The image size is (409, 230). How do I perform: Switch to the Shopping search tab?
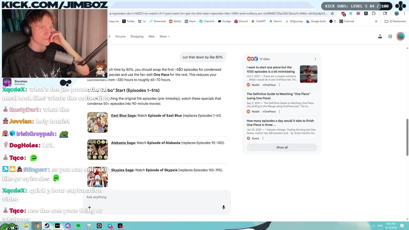[137, 36]
